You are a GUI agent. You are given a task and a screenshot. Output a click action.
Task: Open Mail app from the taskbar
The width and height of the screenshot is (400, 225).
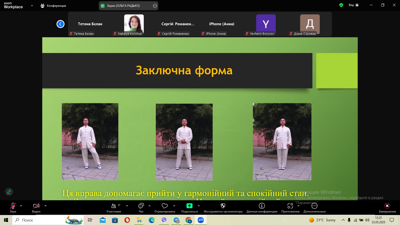click(x=103, y=220)
